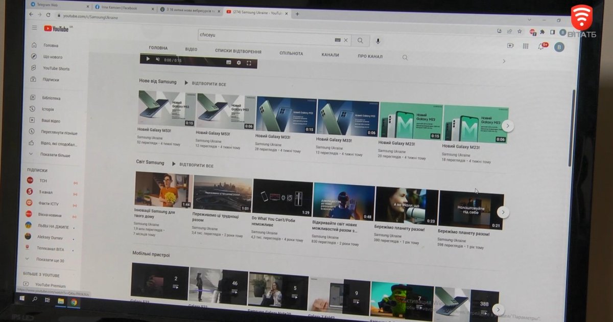
Task: Click the Chrome icon on the taskbar
Action: coord(74,302)
